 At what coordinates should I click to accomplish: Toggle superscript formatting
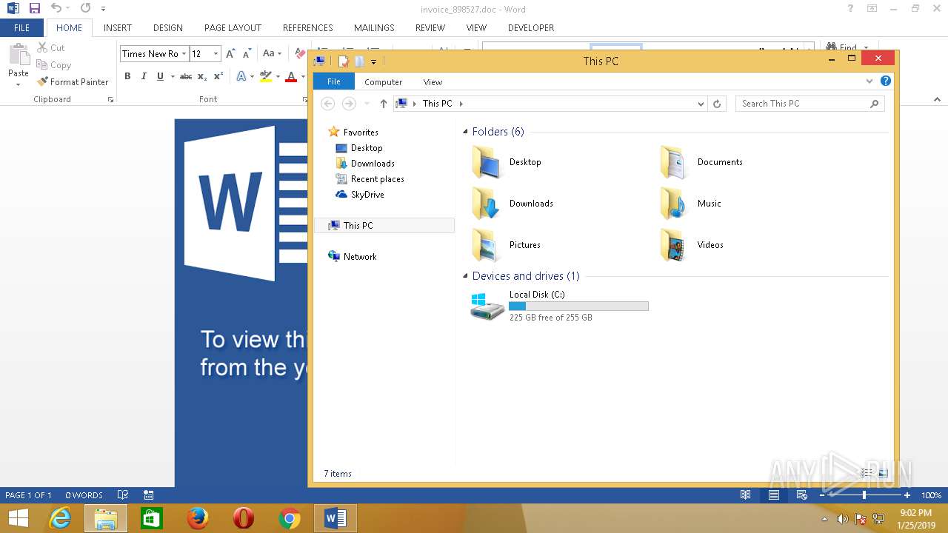(218, 76)
